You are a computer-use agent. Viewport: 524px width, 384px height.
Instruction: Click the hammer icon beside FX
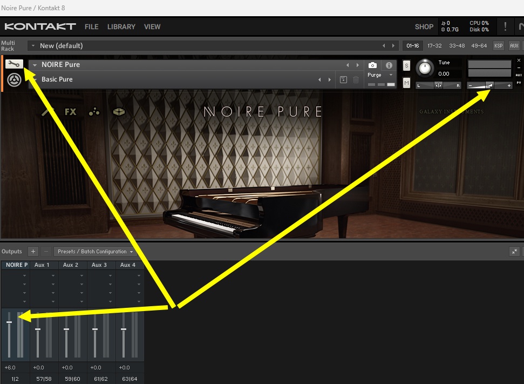(x=47, y=112)
